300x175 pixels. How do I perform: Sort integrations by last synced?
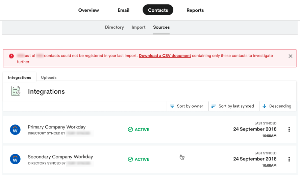coord(234,106)
